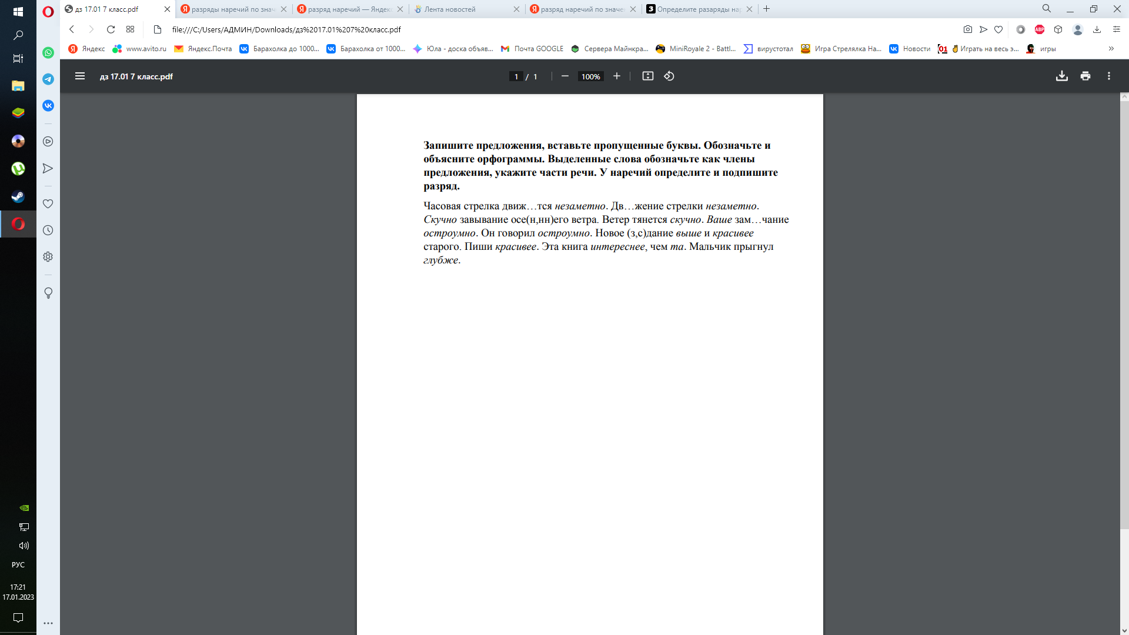The width and height of the screenshot is (1129, 635).
Task: Click the PDF page vertical scrollbar
Action: coord(1124,315)
